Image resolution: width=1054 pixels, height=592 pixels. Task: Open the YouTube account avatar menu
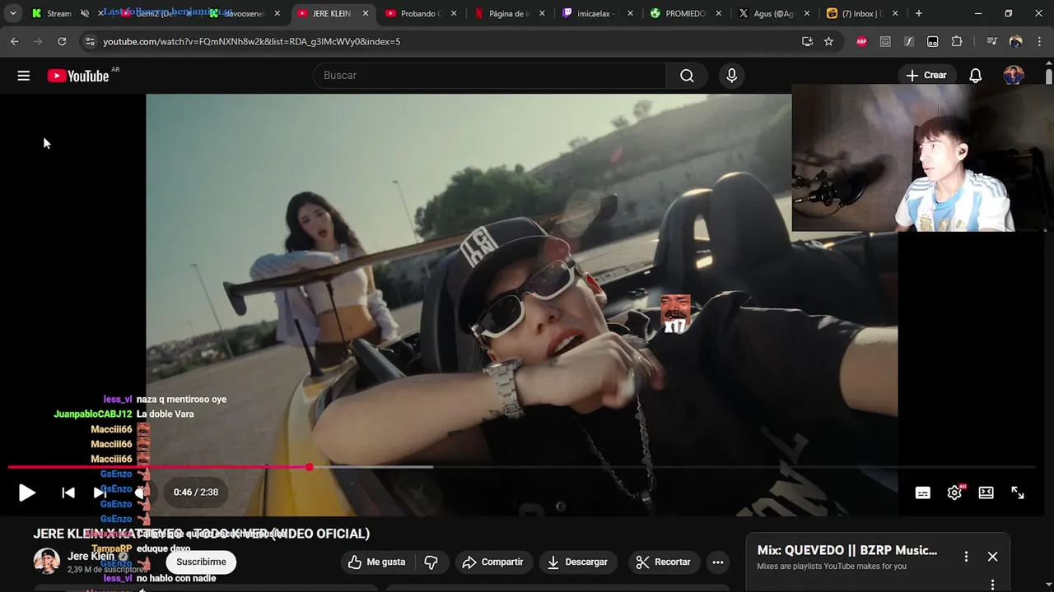point(1014,76)
